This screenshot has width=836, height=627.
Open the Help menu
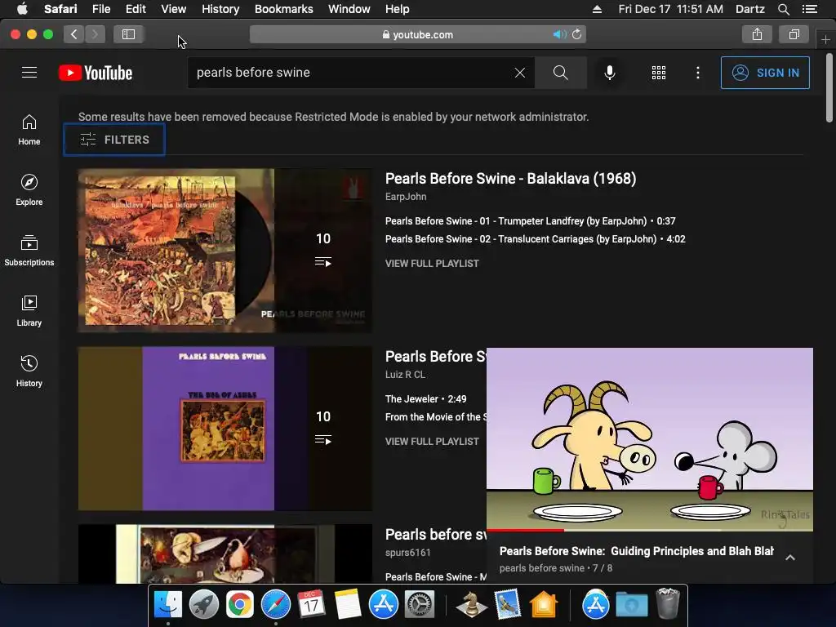(398, 9)
